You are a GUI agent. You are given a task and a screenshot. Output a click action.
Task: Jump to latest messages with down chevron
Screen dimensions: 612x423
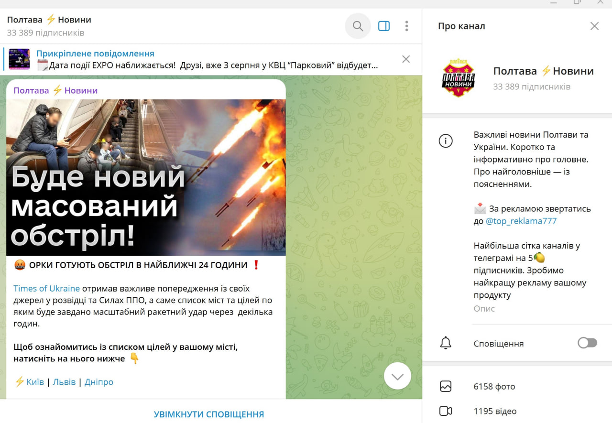point(397,376)
